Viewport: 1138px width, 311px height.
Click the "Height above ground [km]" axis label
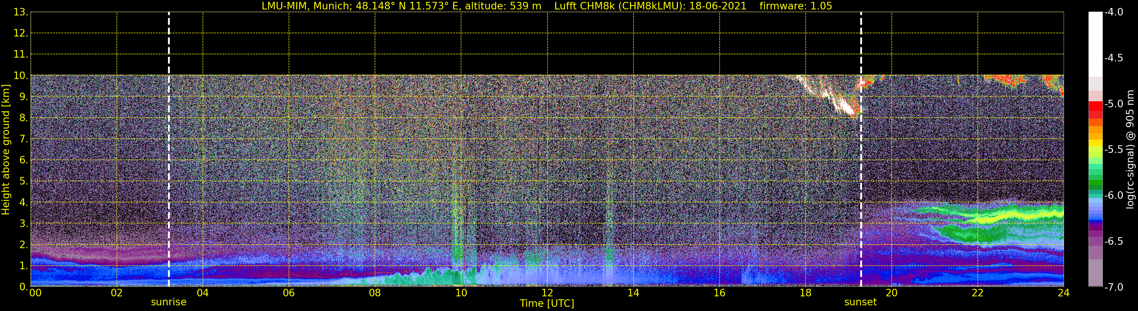(x=6, y=150)
